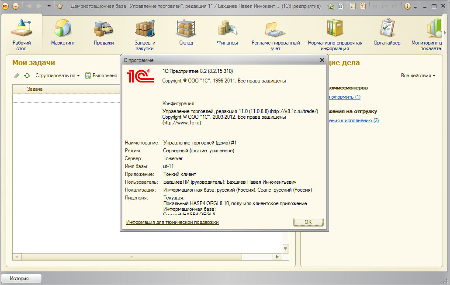Click the Favorites star icon
Screen dimensions: 450x285
coord(60,6)
